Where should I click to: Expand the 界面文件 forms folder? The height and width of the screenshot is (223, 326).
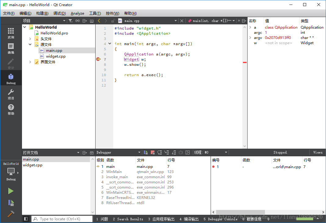[30, 62]
